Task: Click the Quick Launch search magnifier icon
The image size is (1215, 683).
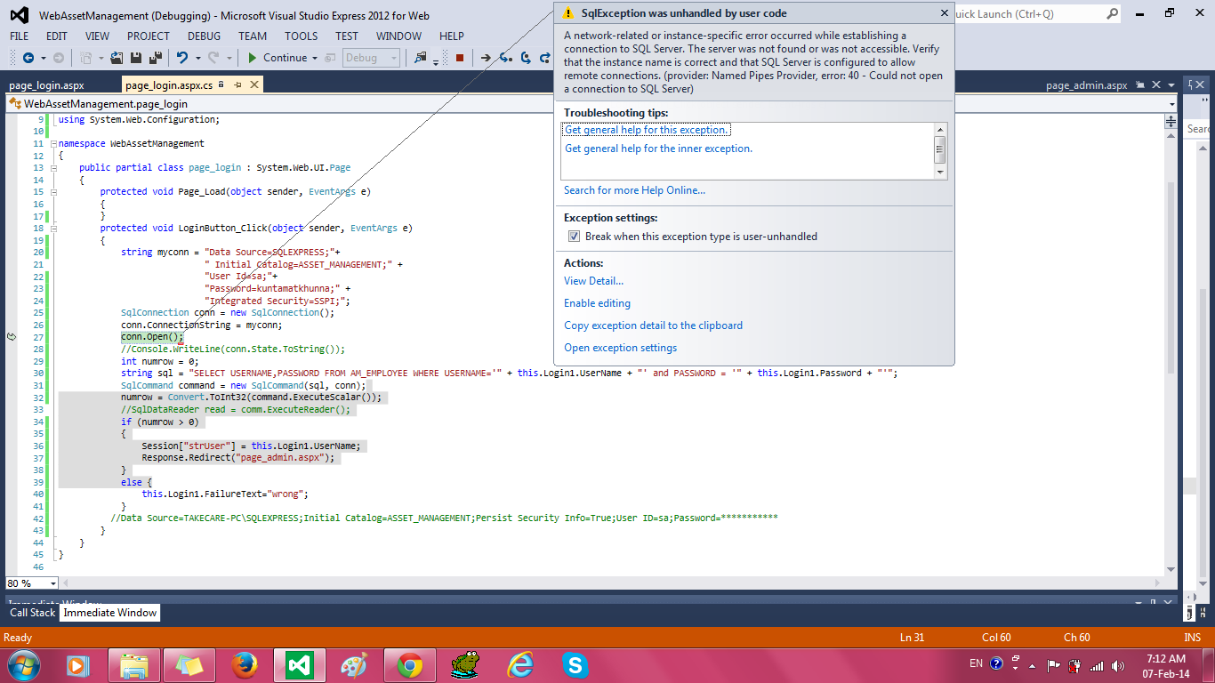Action: [x=1113, y=14]
